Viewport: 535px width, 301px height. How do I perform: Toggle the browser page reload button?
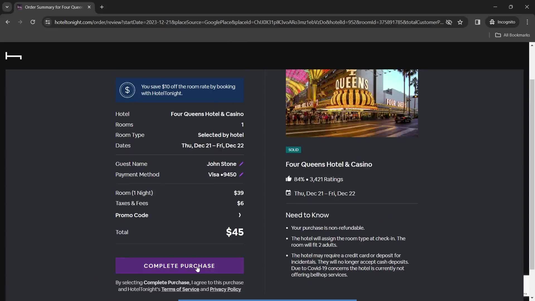33,22
